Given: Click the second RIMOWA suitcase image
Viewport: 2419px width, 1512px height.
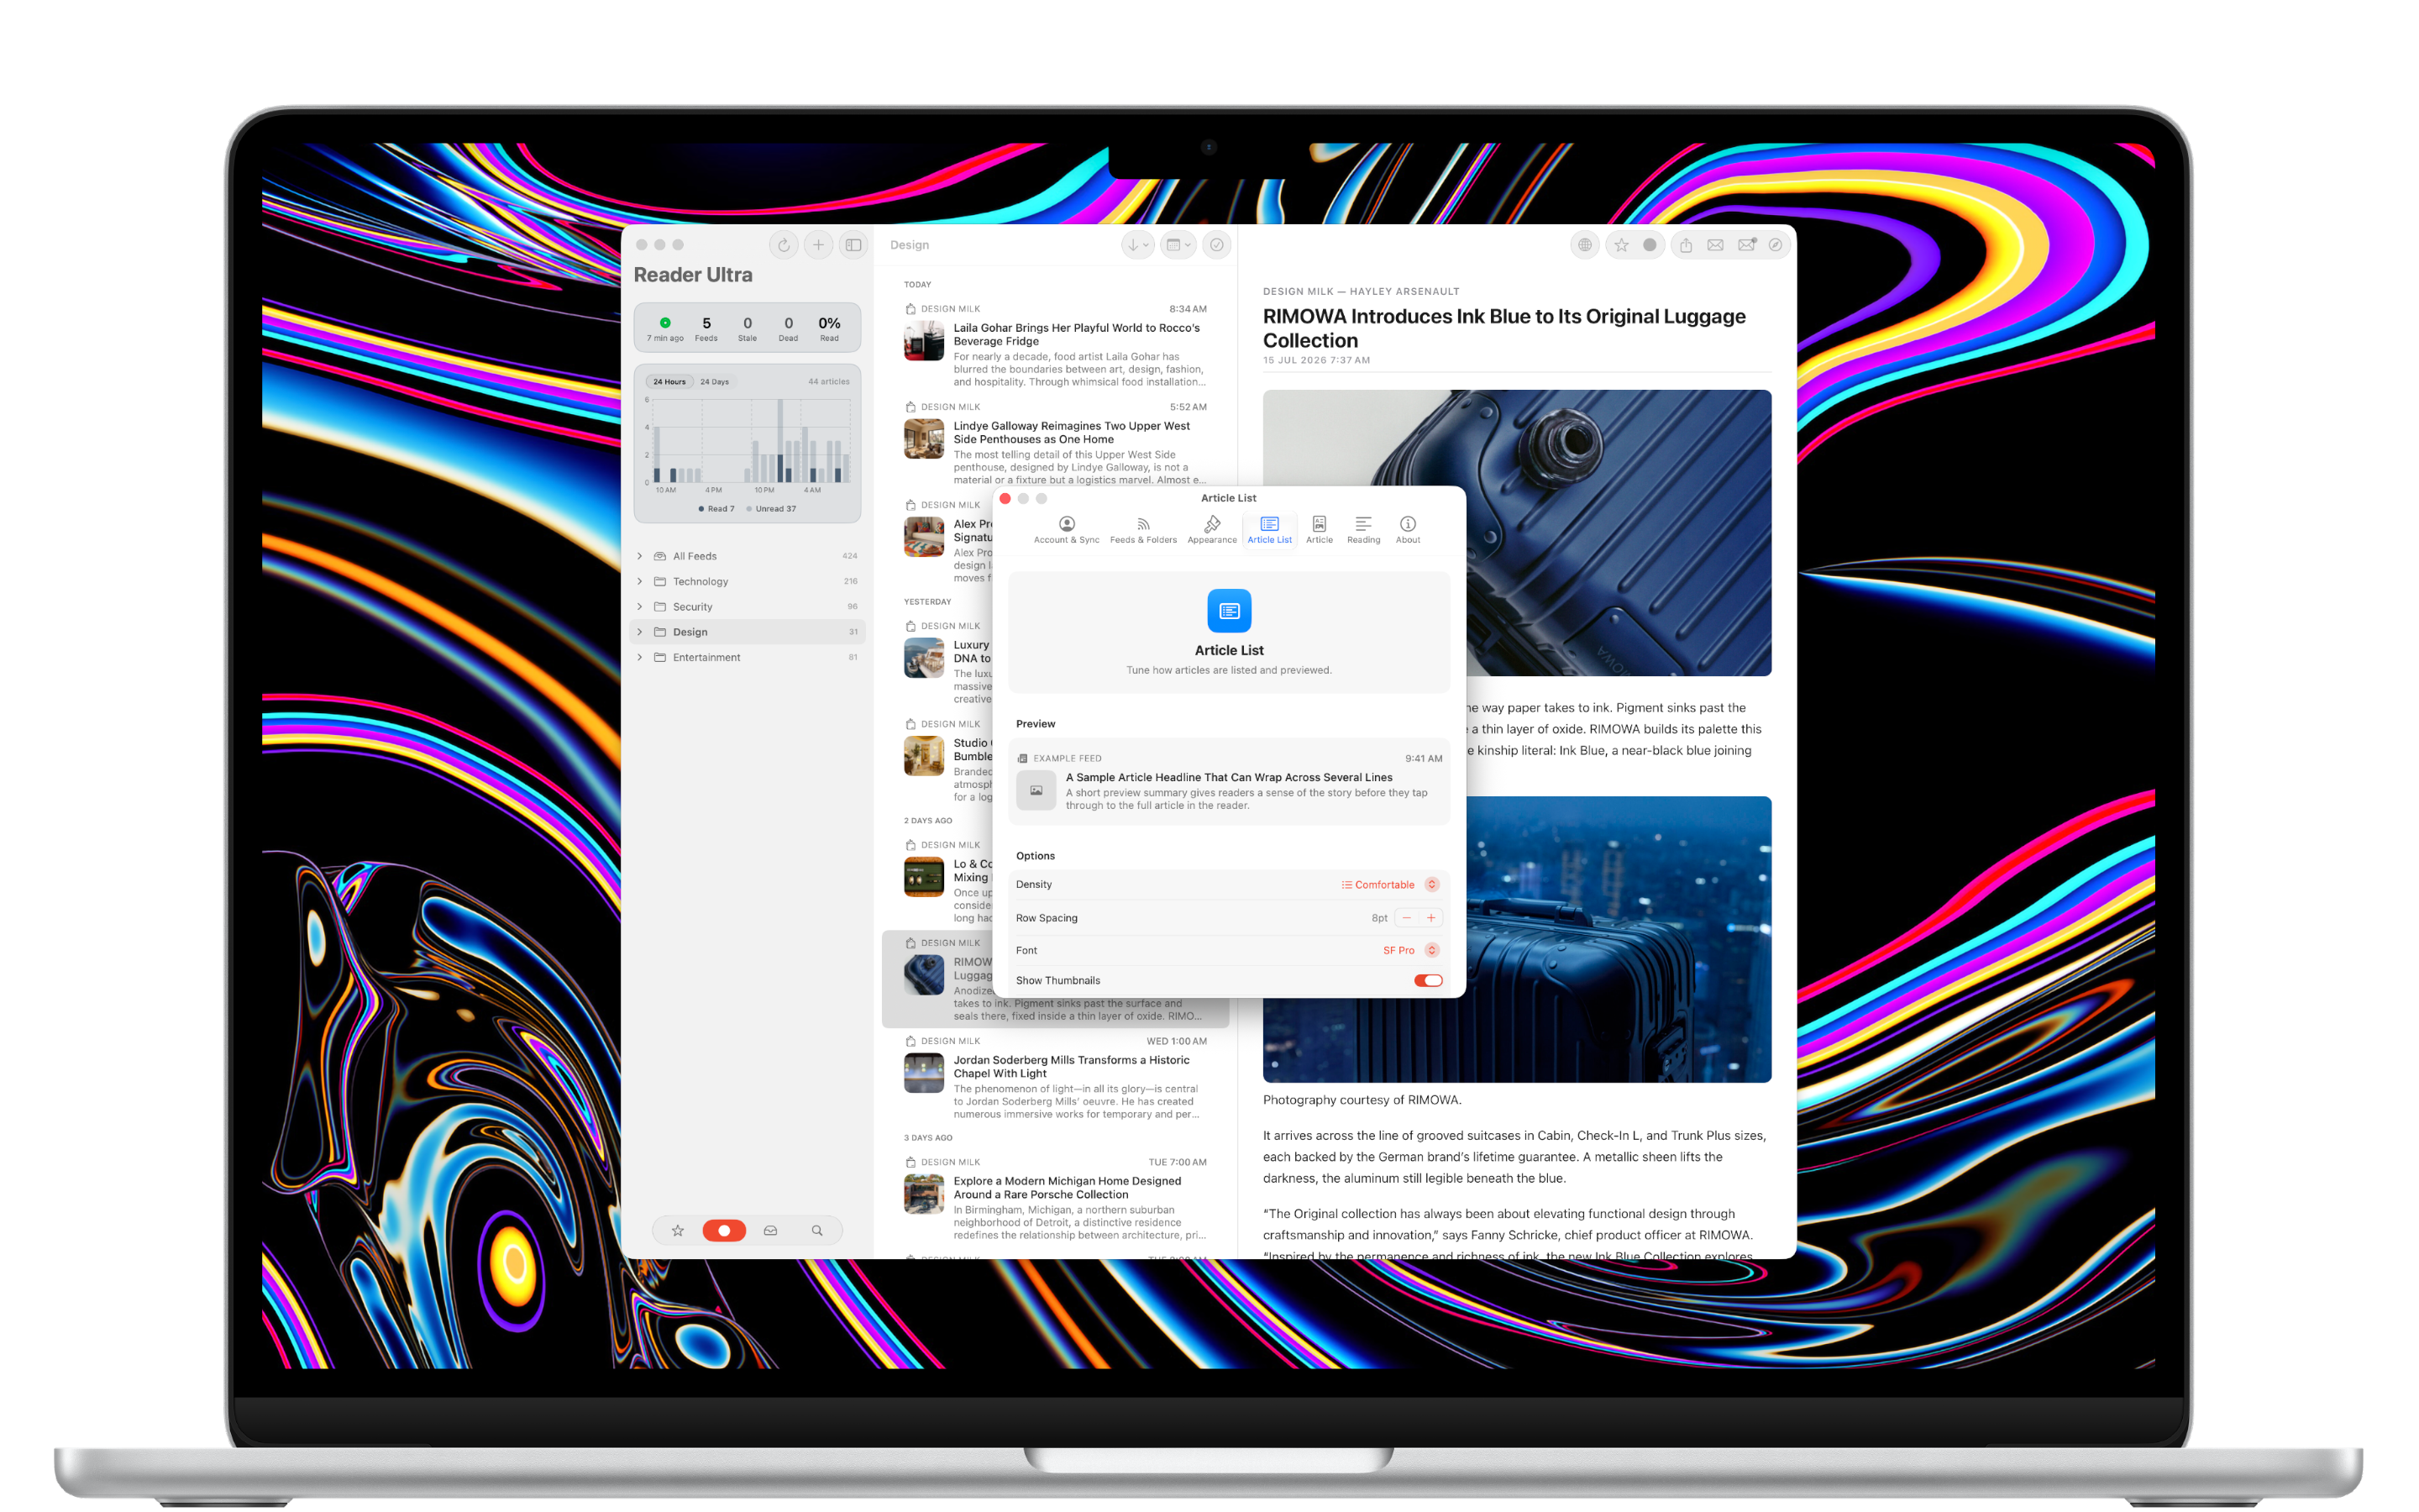Looking at the screenshot, I should 1516,940.
